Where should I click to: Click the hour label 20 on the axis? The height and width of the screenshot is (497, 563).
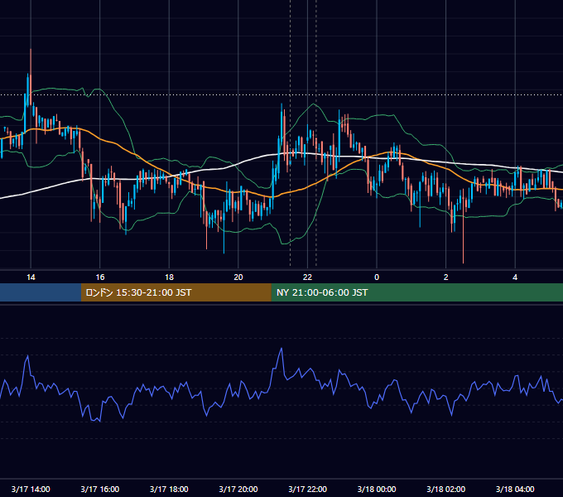click(238, 277)
